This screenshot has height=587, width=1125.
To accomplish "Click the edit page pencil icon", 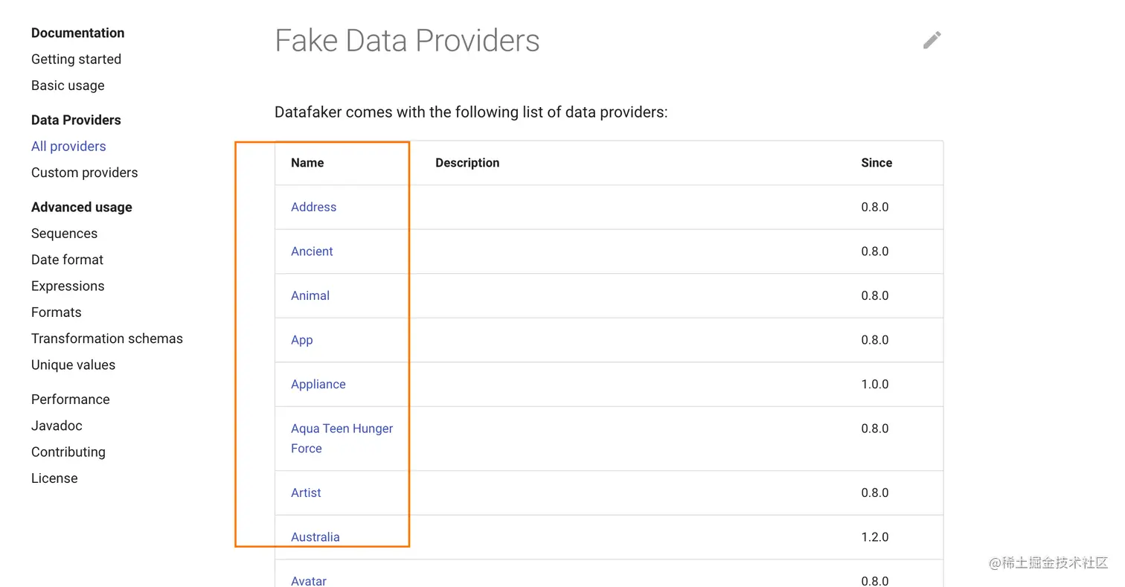I will click(x=932, y=40).
